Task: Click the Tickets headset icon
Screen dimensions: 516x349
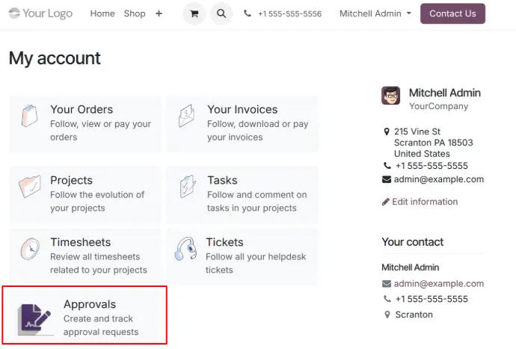Action: coord(187,249)
